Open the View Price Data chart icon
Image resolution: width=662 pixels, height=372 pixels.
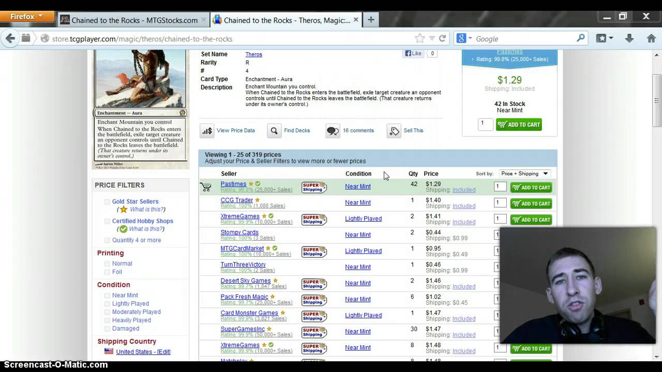coord(207,131)
